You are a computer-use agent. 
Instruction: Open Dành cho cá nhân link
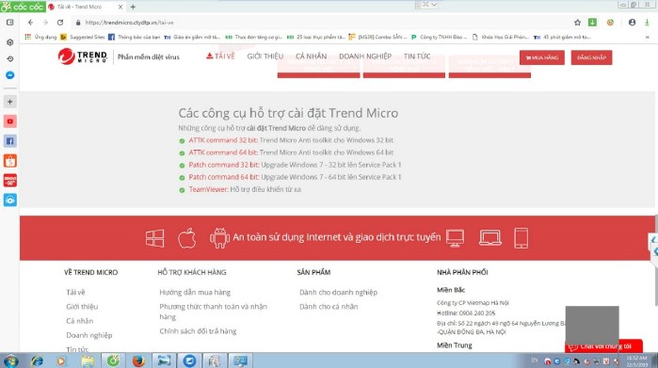(x=329, y=306)
